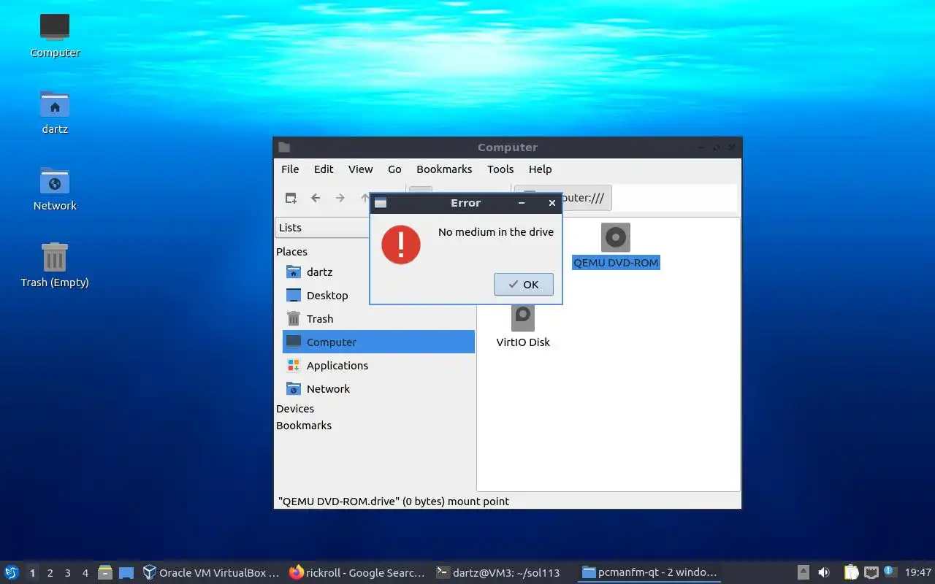Open the removable media tray icon
This screenshot has height=584, width=935.
tap(803, 572)
